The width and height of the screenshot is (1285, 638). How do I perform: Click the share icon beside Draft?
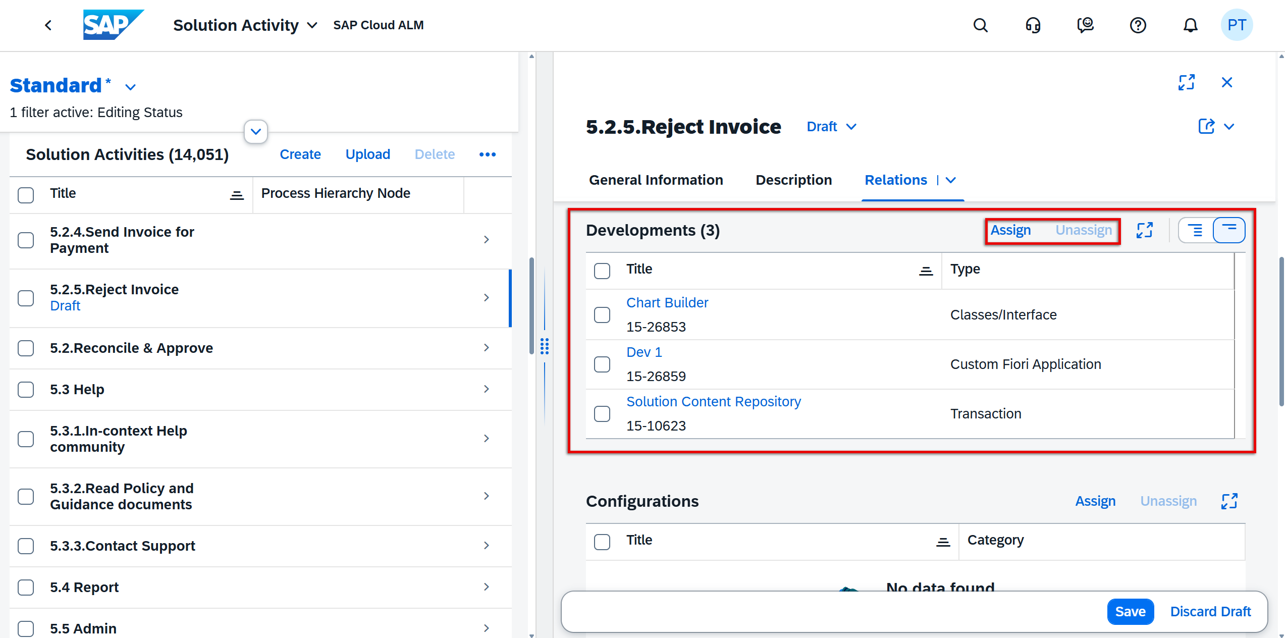pyautogui.click(x=1206, y=126)
